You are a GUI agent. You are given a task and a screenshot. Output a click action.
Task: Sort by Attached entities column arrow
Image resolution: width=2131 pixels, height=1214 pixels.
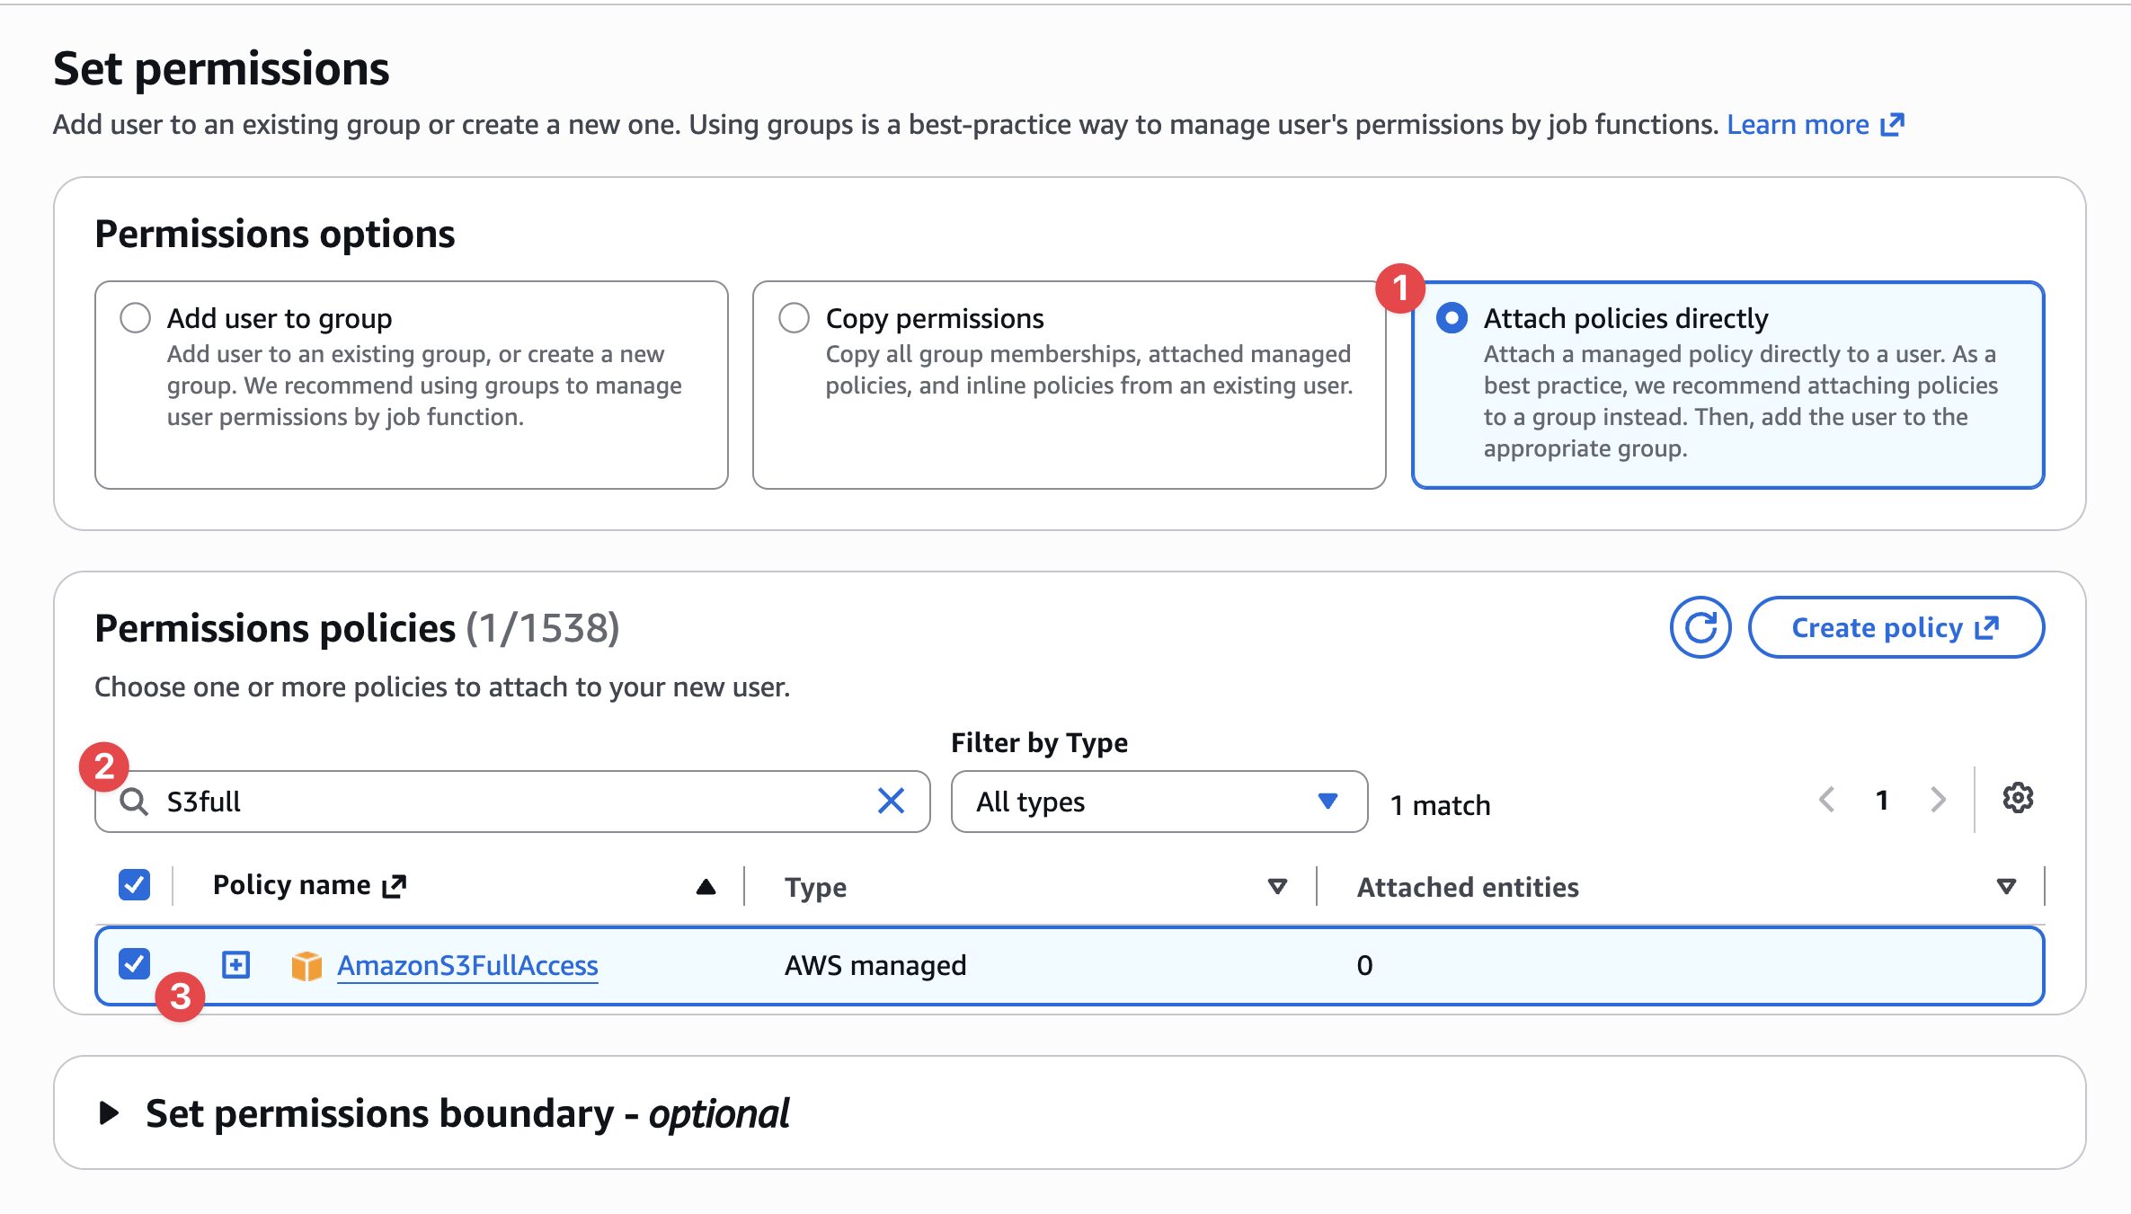point(2006,887)
